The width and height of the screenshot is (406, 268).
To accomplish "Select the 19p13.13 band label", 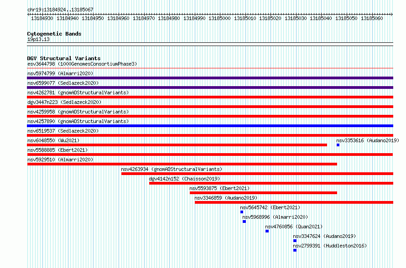I will click(x=38, y=40).
